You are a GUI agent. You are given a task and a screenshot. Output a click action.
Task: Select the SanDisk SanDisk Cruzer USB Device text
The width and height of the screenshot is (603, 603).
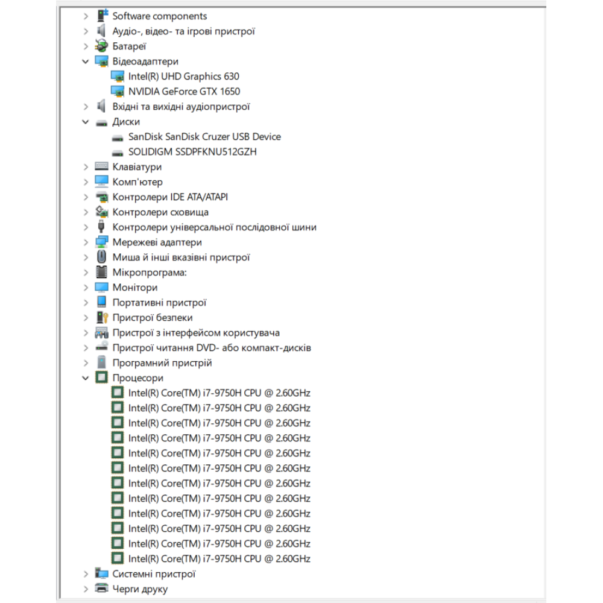204,137
